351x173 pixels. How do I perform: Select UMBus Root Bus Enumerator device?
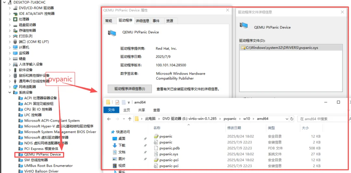(x=48, y=166)
